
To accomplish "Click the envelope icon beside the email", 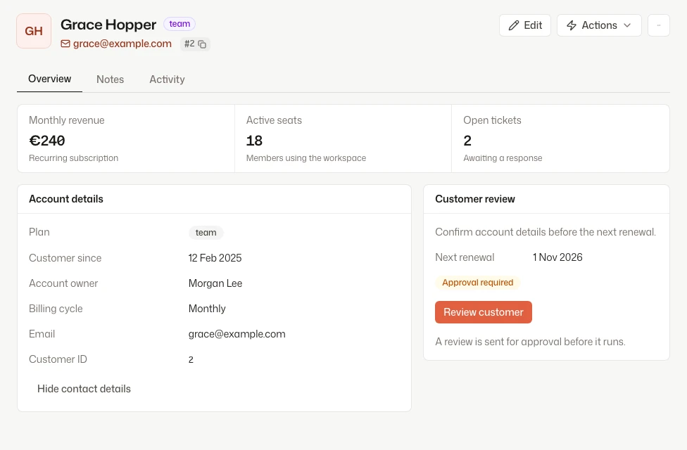I will (65, 44).
